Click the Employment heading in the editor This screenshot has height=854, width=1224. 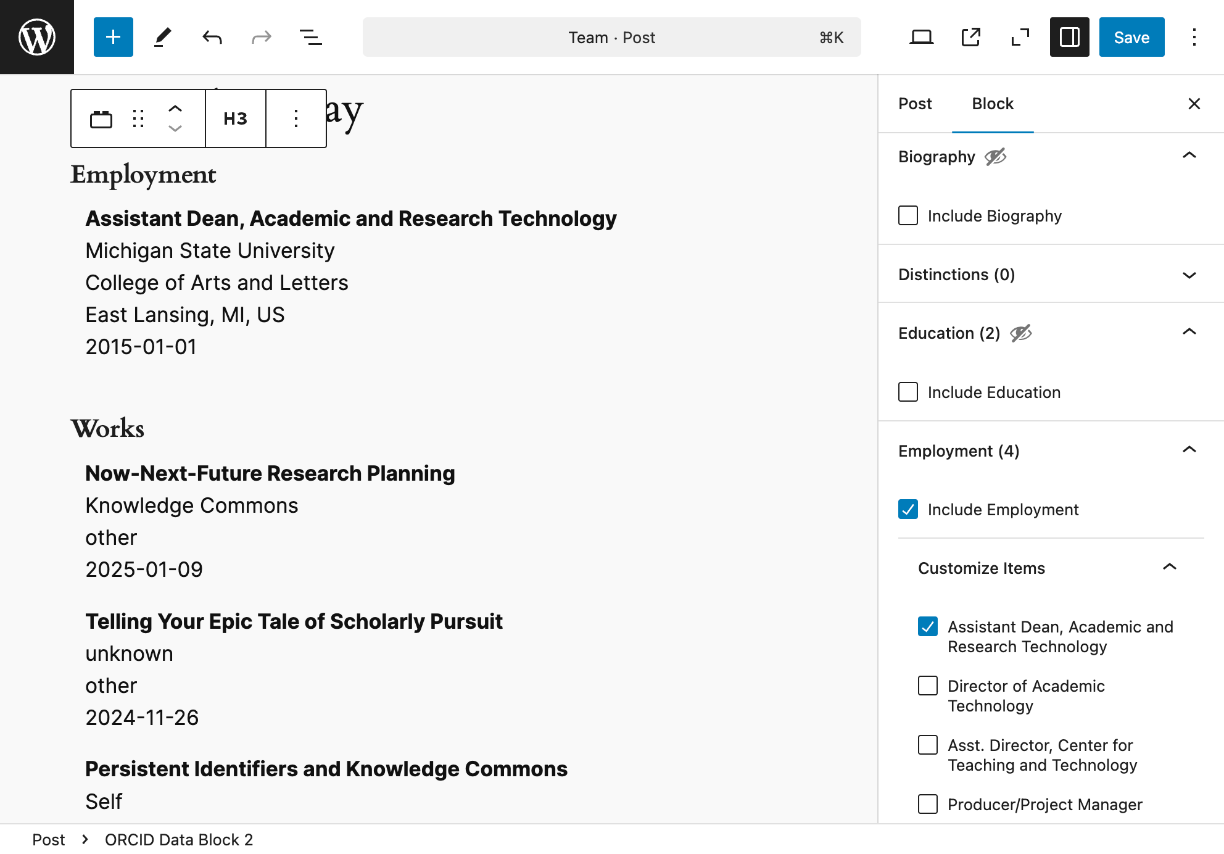pyautogui.click(x=143, y=175)
